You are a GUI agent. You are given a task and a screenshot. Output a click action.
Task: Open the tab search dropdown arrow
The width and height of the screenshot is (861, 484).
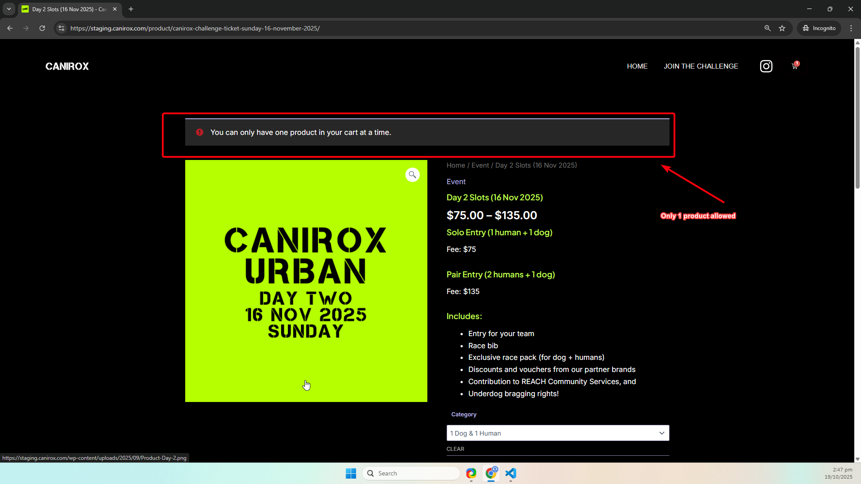tap(9, 9)
